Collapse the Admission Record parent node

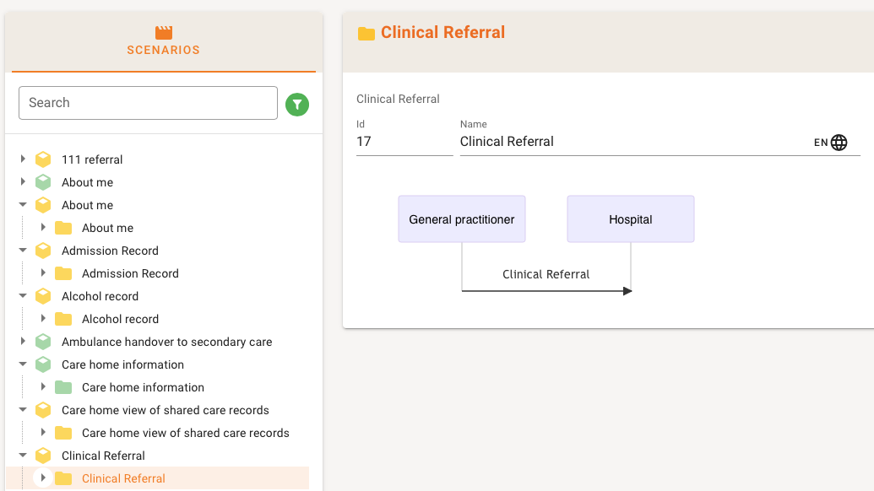tap(23, 251)
